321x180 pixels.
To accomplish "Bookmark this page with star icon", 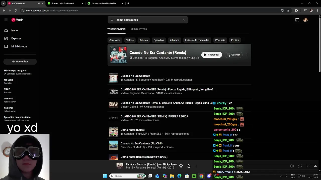I will [x=288, y=10].
